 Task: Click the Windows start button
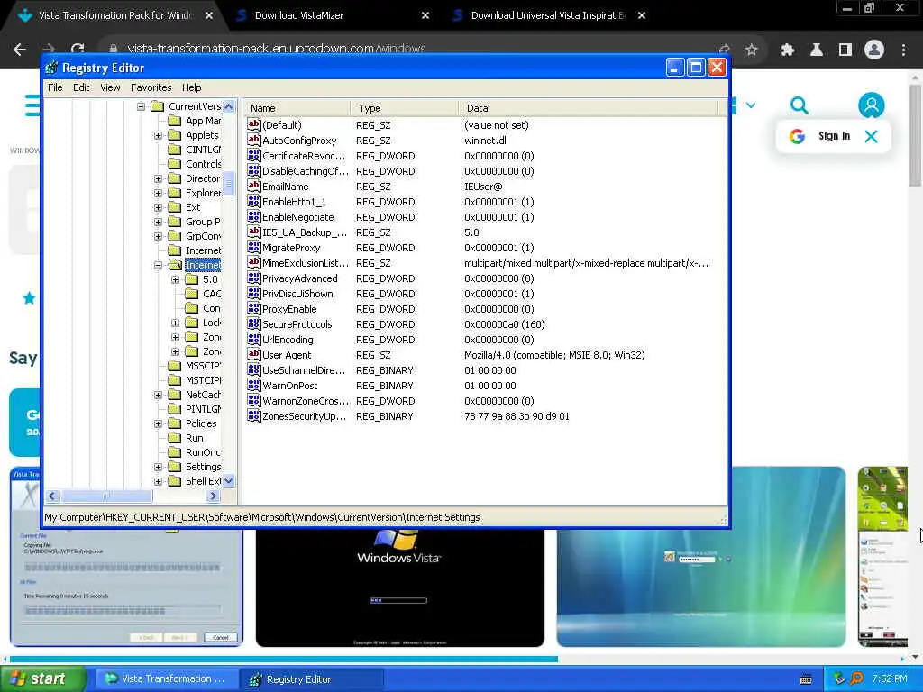pyautogui.click(x=41, y=678)
